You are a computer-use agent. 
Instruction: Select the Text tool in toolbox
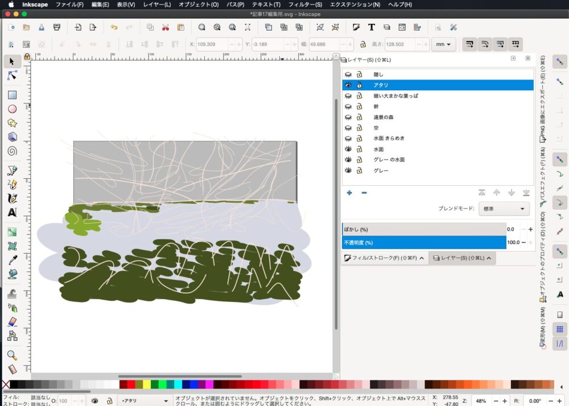coord(12,212)
